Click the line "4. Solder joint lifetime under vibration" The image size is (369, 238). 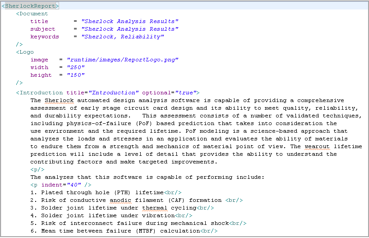tap(102, 215)
